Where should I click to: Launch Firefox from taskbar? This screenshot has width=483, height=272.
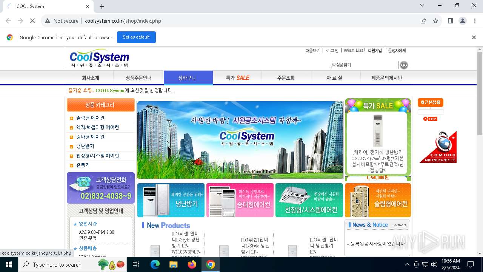[x=192, y=264]
